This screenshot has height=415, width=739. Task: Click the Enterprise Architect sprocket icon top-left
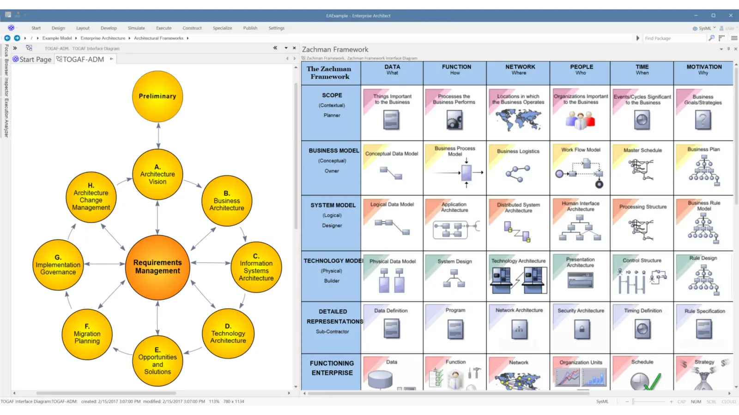click(12, 28)
